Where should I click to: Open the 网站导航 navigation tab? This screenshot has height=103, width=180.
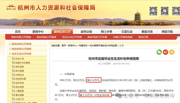click(x=167, y=32)
